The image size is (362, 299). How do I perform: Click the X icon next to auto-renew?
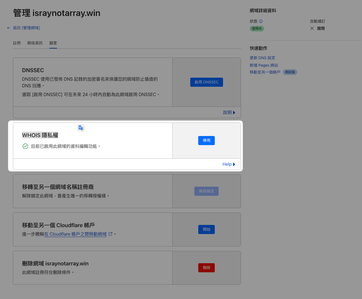pyautogui.click(x=312, y=28)
